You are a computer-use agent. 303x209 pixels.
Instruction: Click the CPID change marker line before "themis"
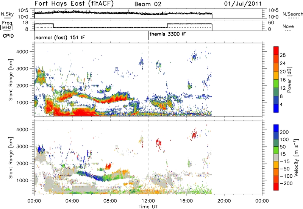148,35
